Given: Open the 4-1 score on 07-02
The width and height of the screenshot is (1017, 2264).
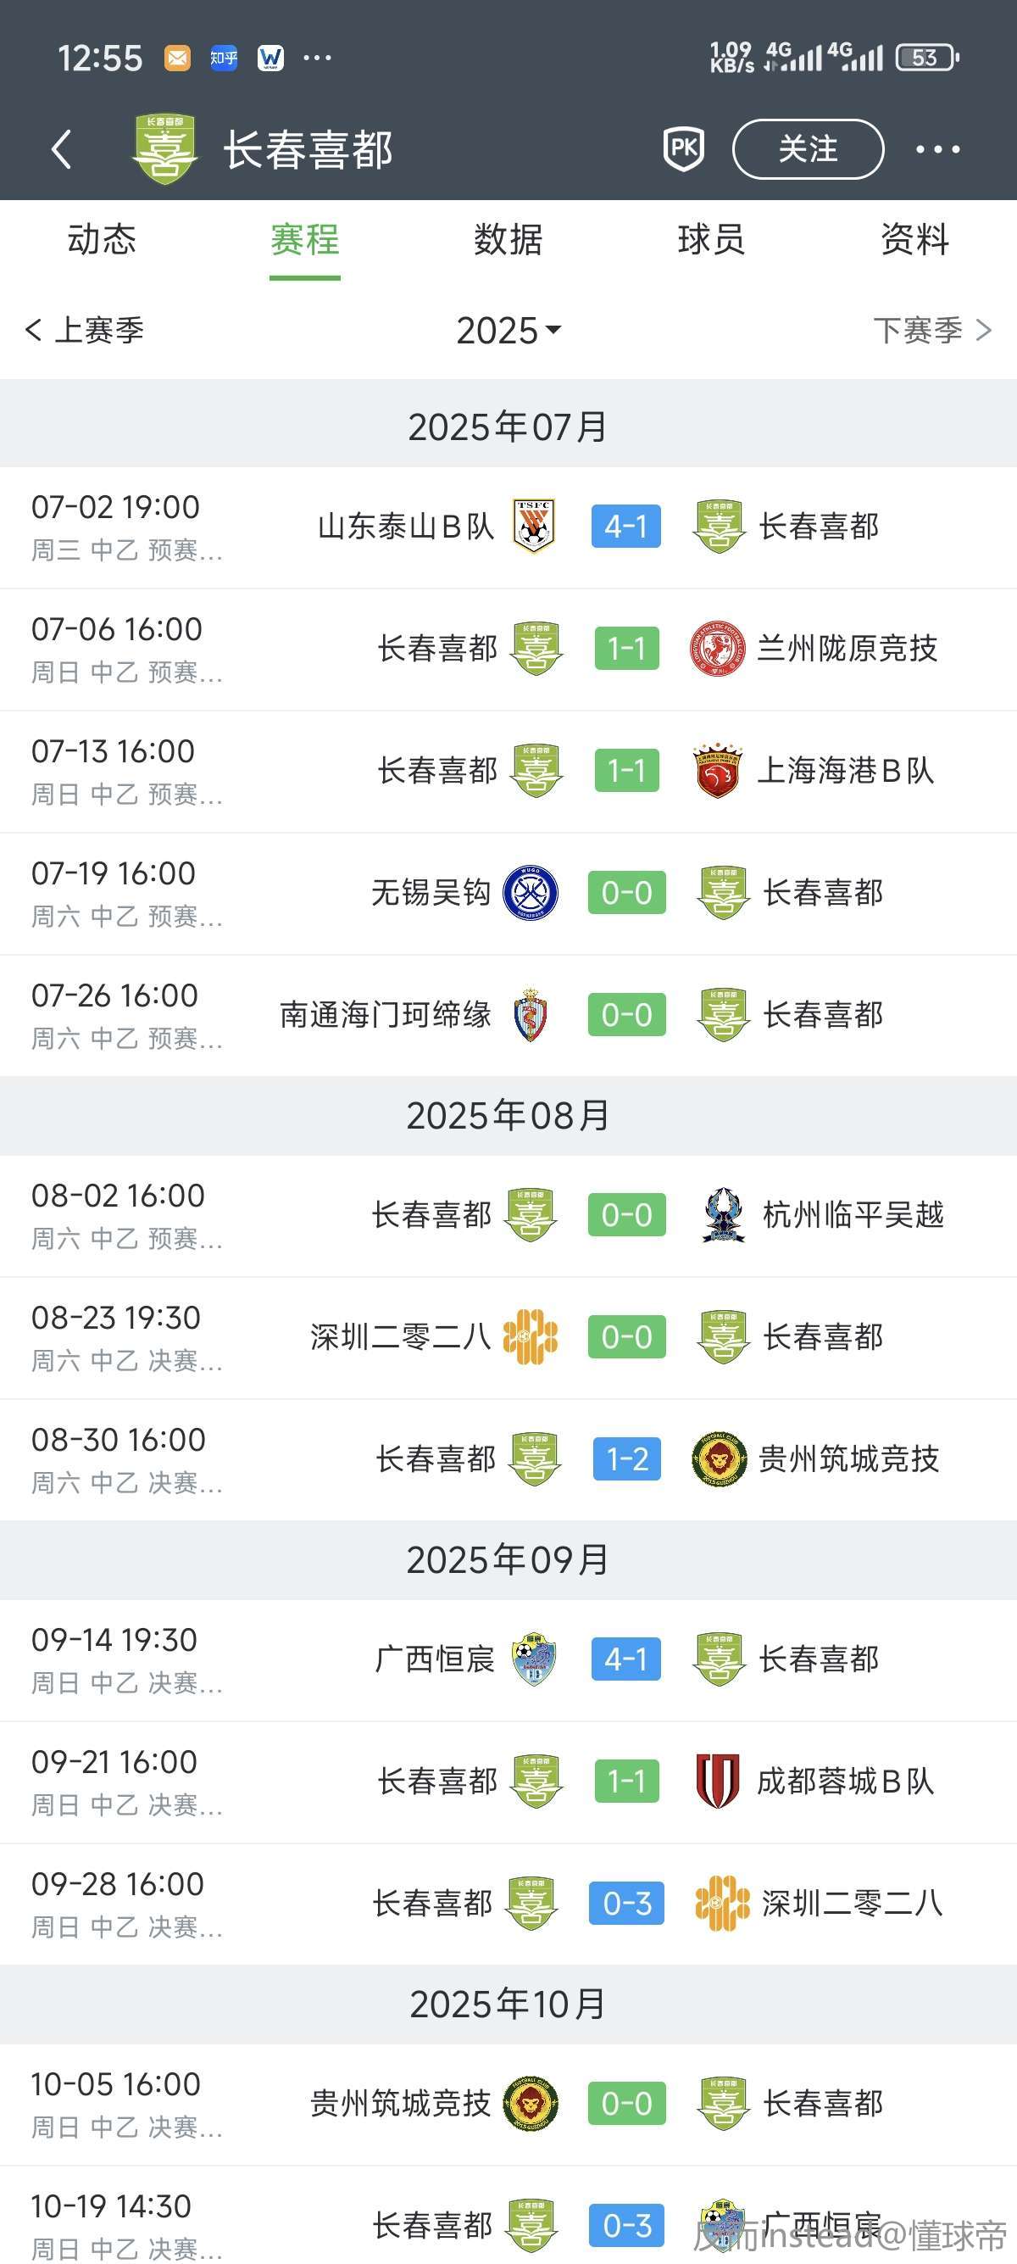Looking at the screenshot, I should click(625, 527).
